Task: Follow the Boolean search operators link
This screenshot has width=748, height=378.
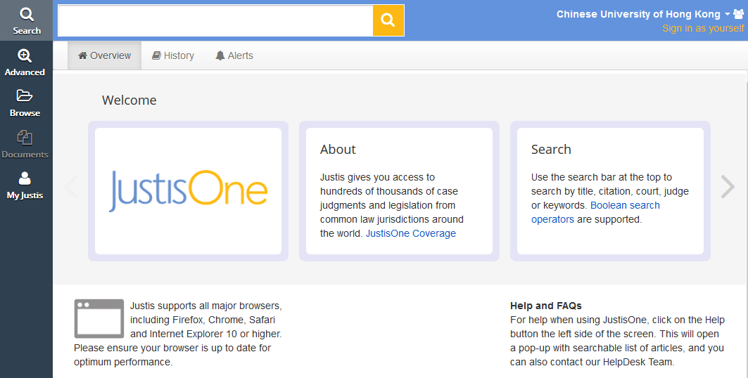Action: [596, 212]
